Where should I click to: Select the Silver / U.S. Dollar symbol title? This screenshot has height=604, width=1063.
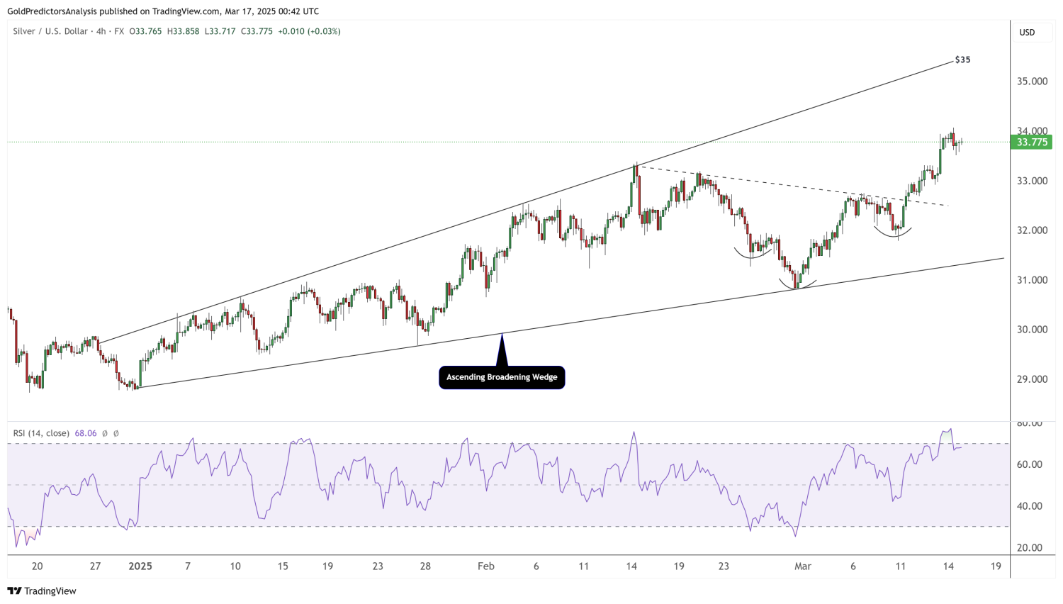[x=50, y=31]
